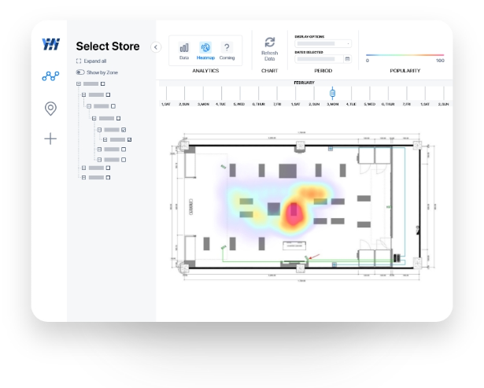Collapse the Select Store panel with chevron
Screen dimensions: 484x388
(x=155, y=47)
